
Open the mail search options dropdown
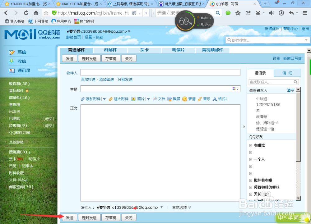pos(306,40)
